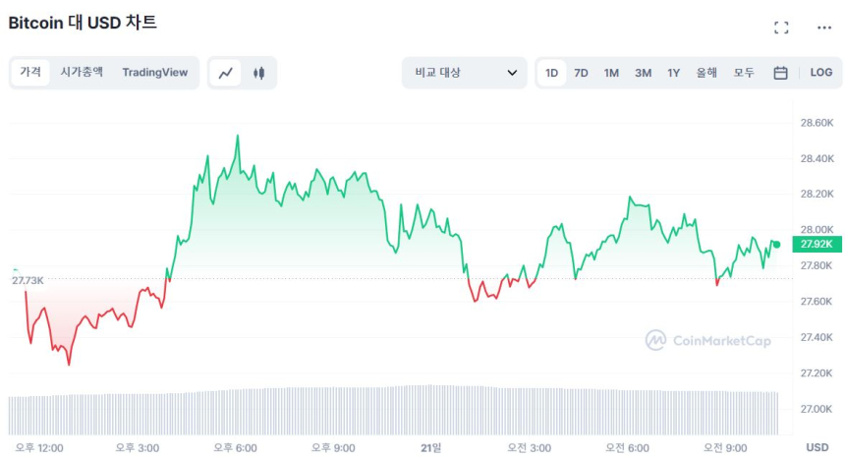Click the CoinMarketCap watermark logo

coord(708,340)
